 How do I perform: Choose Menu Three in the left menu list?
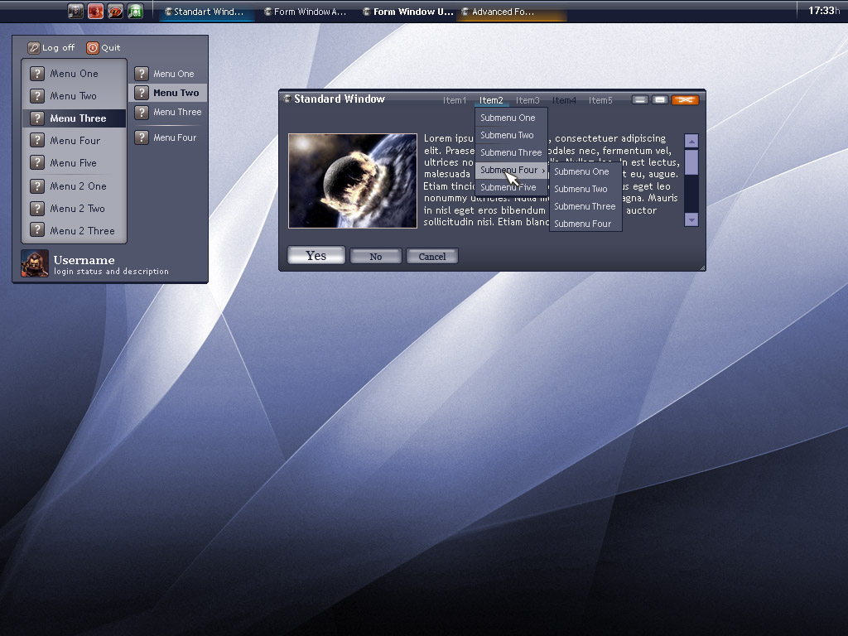pos(77,118)
